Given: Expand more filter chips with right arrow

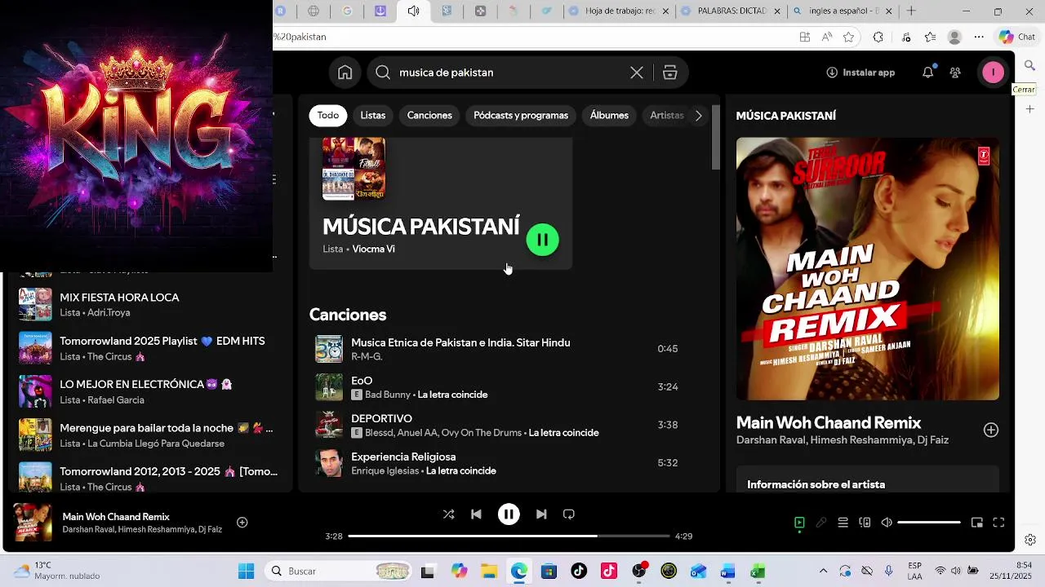Looking at the screenshot, I should [698, 116].
